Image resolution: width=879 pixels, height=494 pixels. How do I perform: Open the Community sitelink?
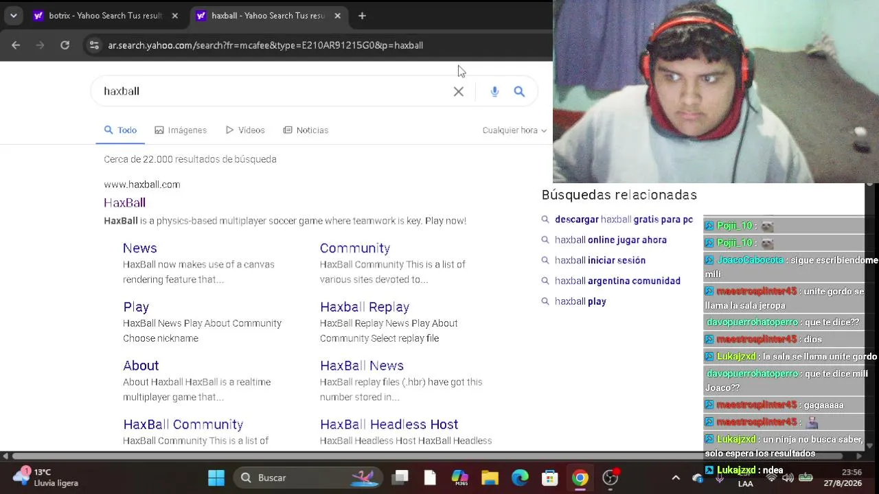(355, 248)
